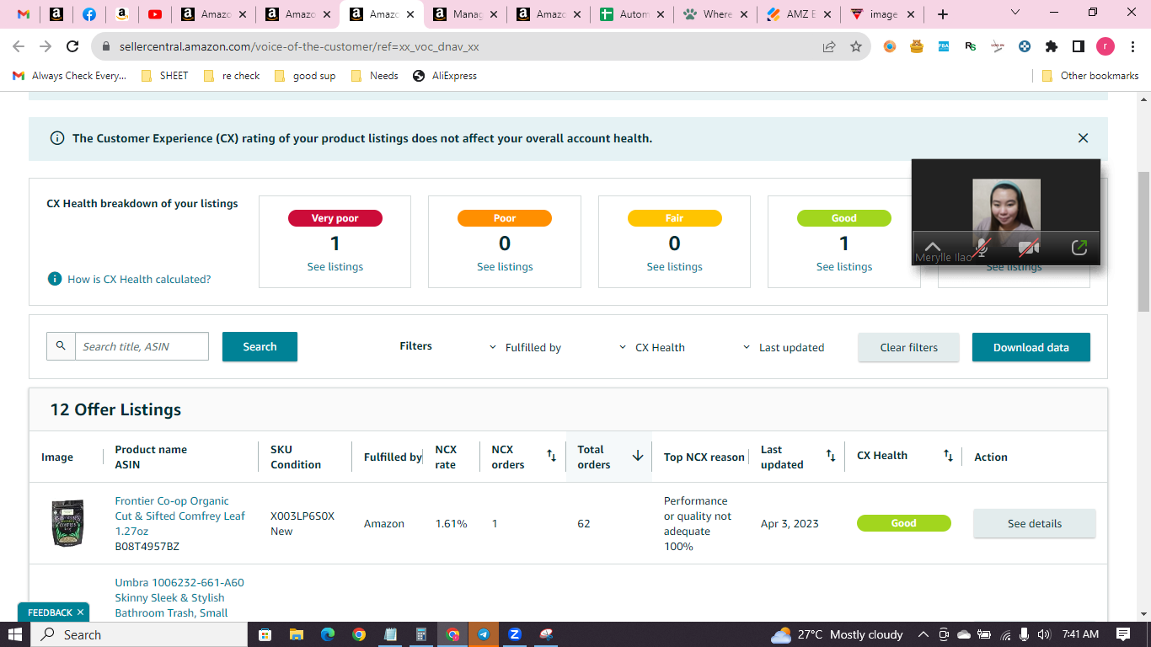Open the Needs bookmark folder
Image resolution: width=1151 pixels, height=647 pixels.
tap(374, 76)
